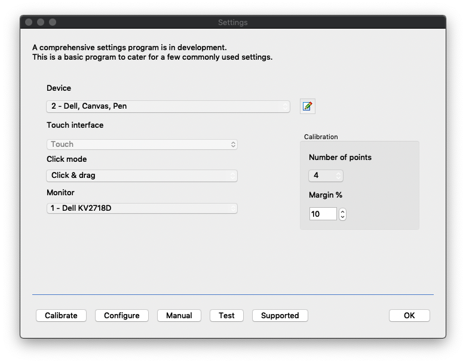Viewport: 466px width, 363px height.
Task: Click the zoom window button
Action: [x=53, y=22]
